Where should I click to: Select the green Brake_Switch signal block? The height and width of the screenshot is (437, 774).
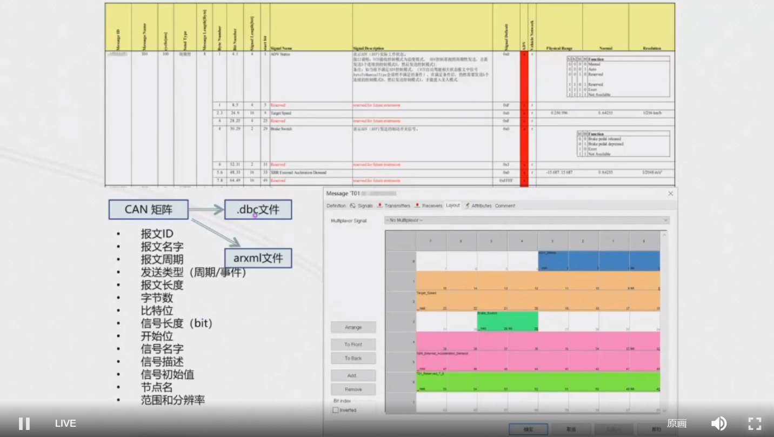click(508, 321)
